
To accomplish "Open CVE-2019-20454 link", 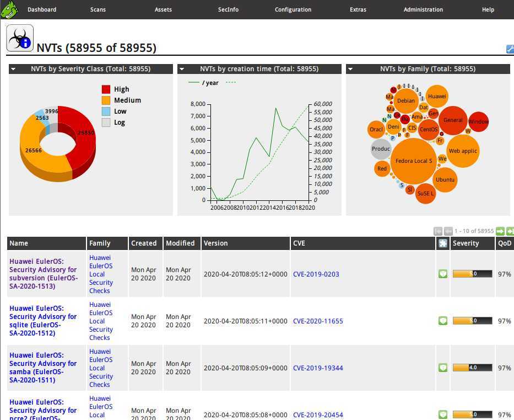I will [318, 414].
